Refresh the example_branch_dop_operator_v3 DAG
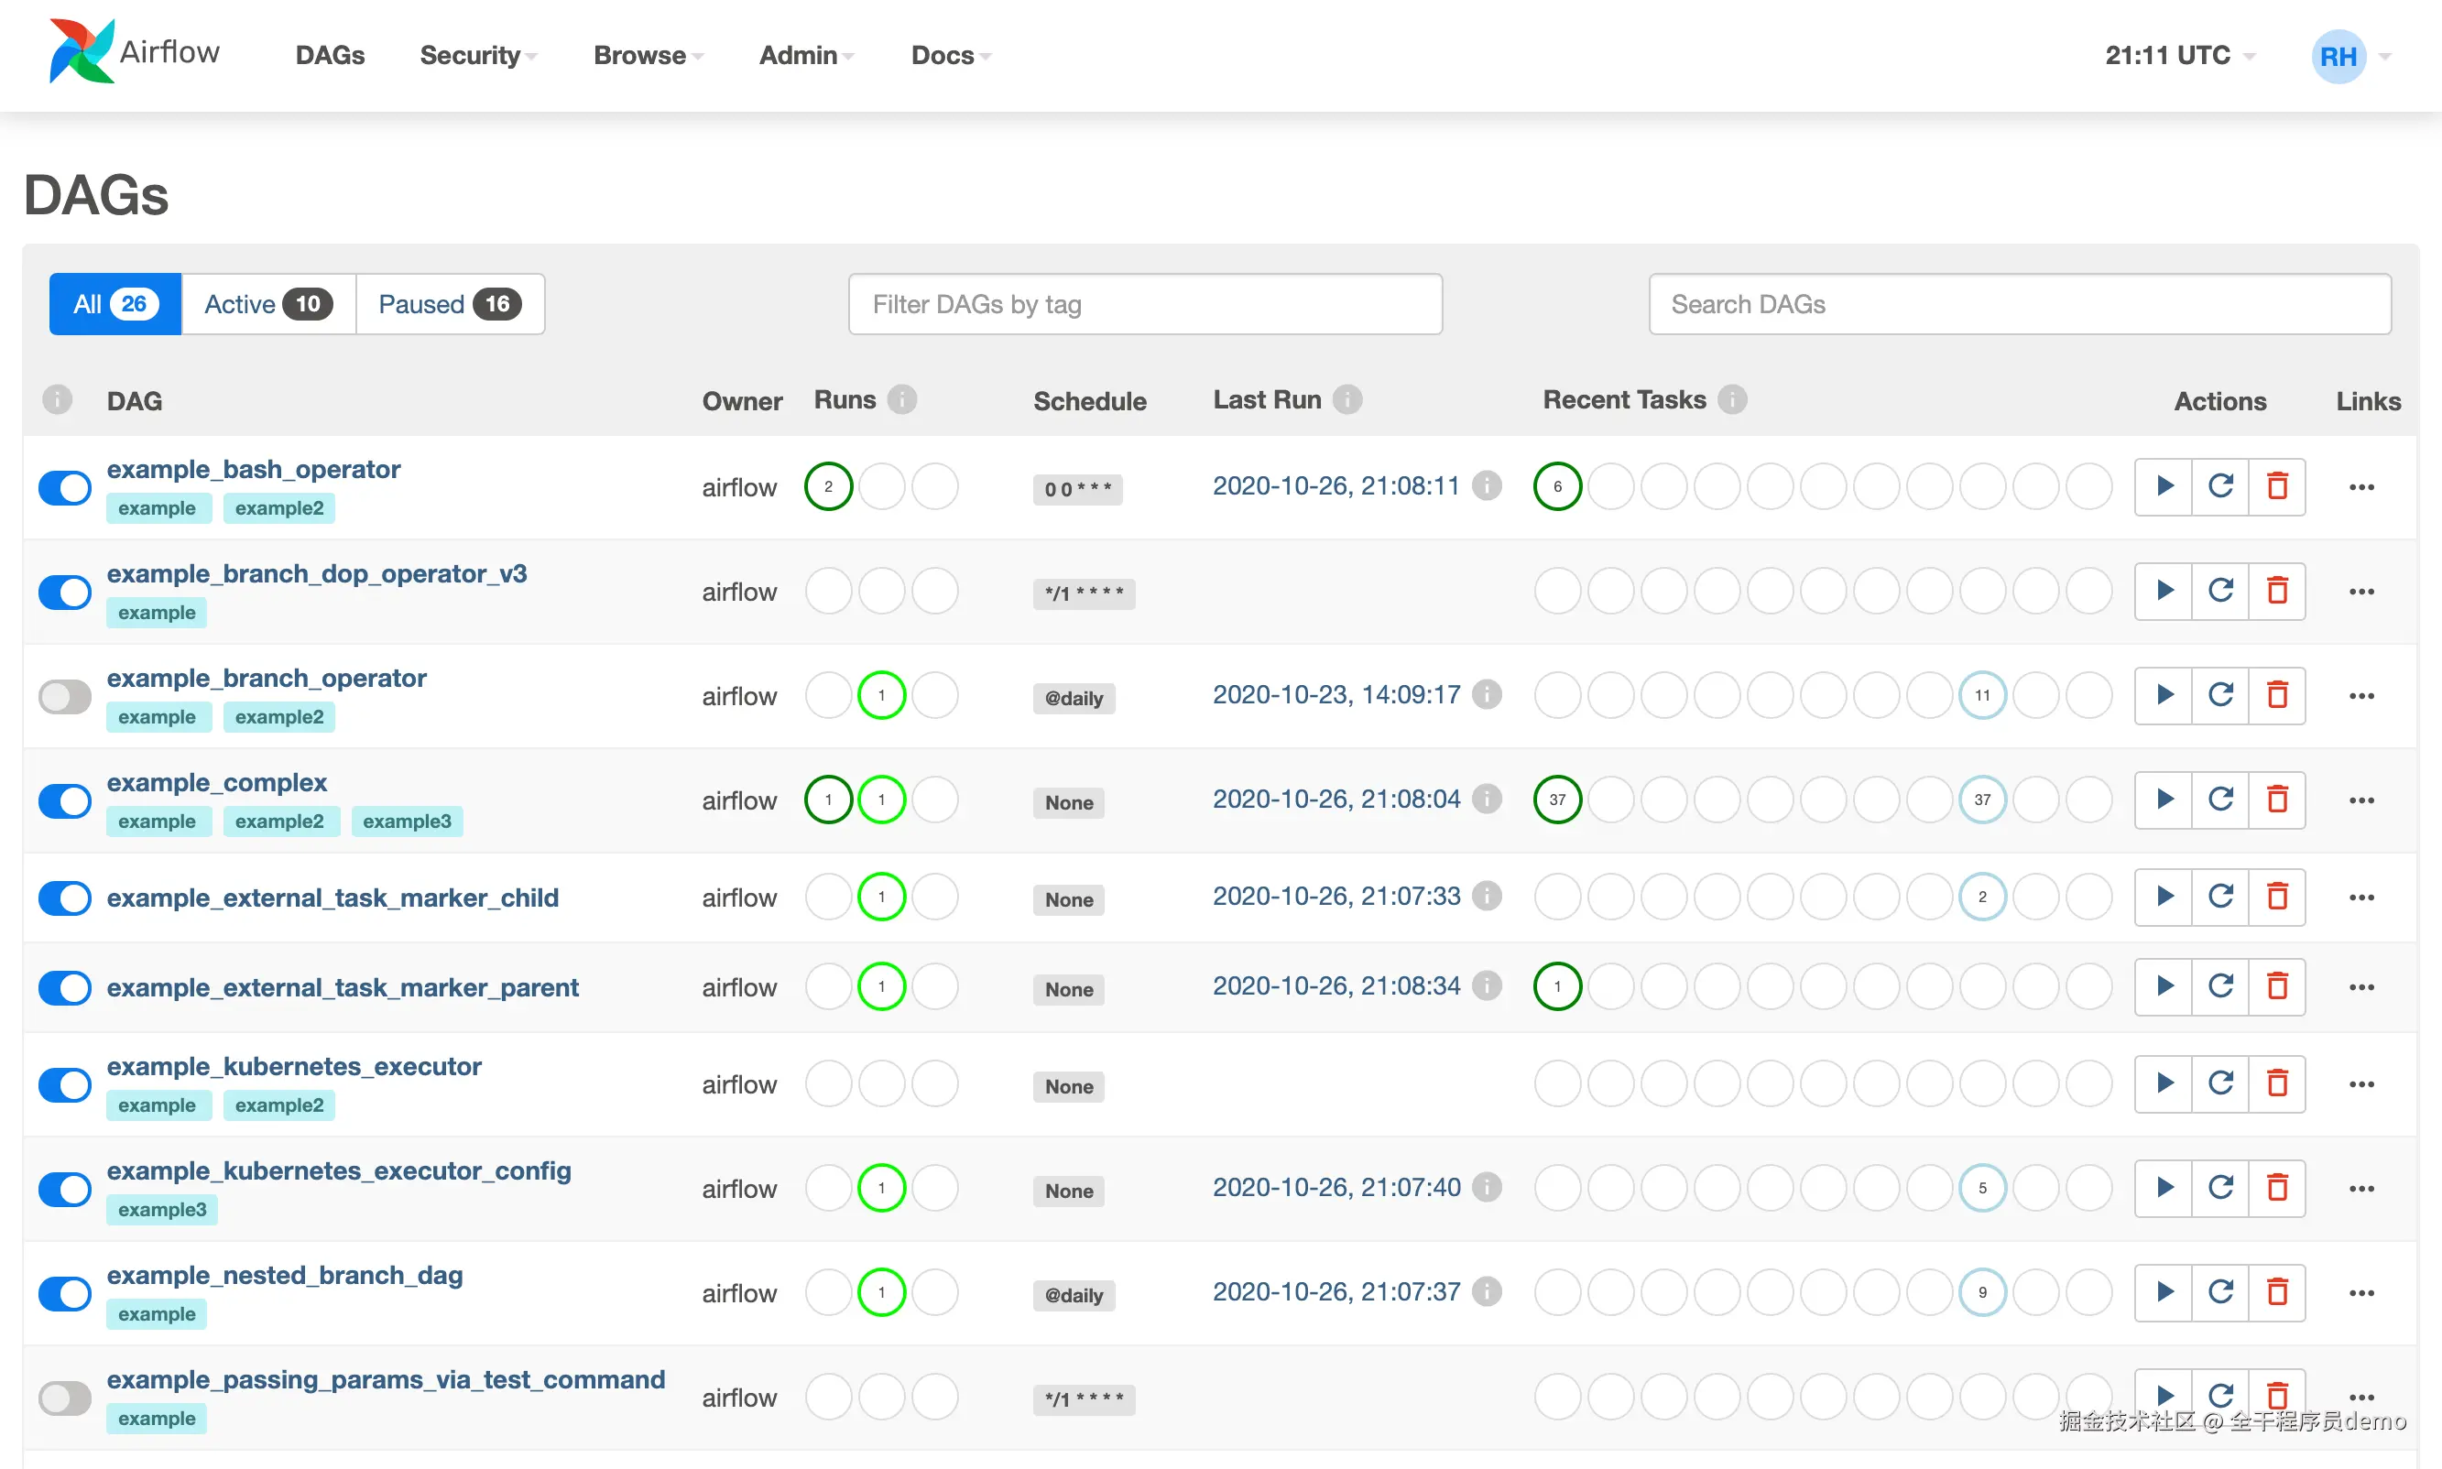Viewport: 2442px width, 1469px height. tap(2220, 591)
